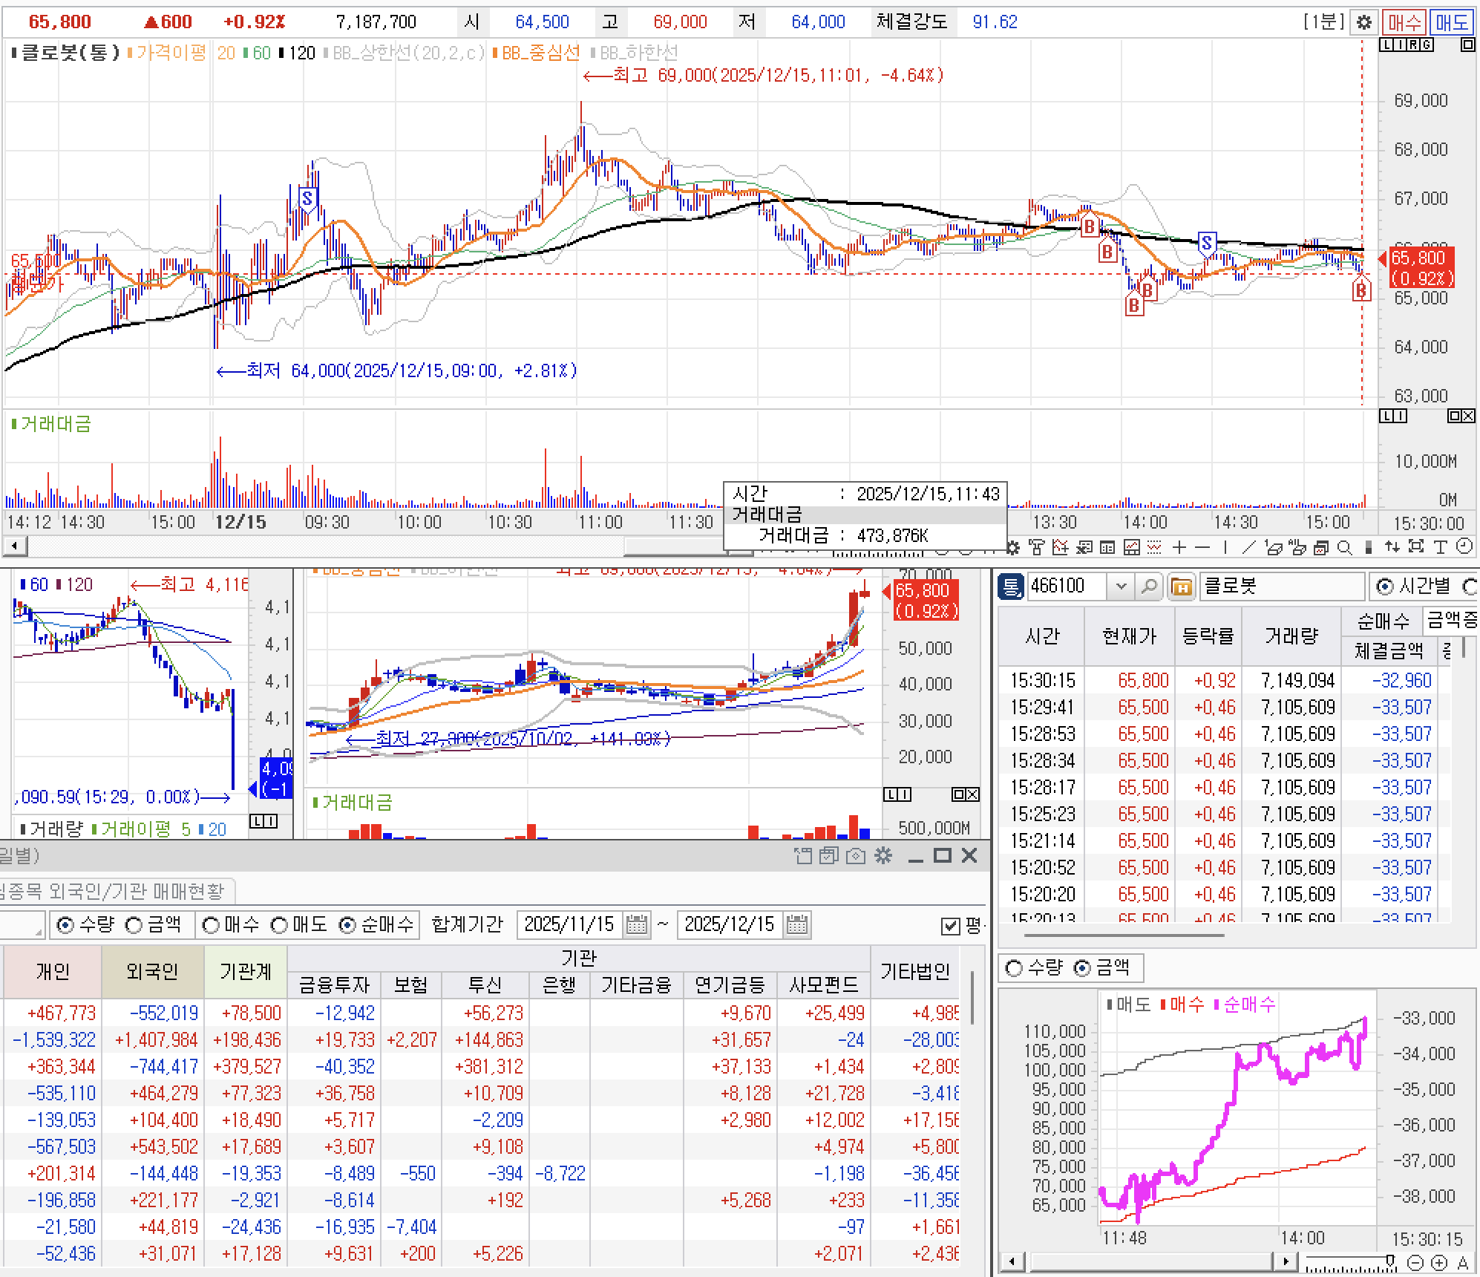
Task: Click the main chart horizontal scrollbar thumb
Action: [x=672, y=547]
